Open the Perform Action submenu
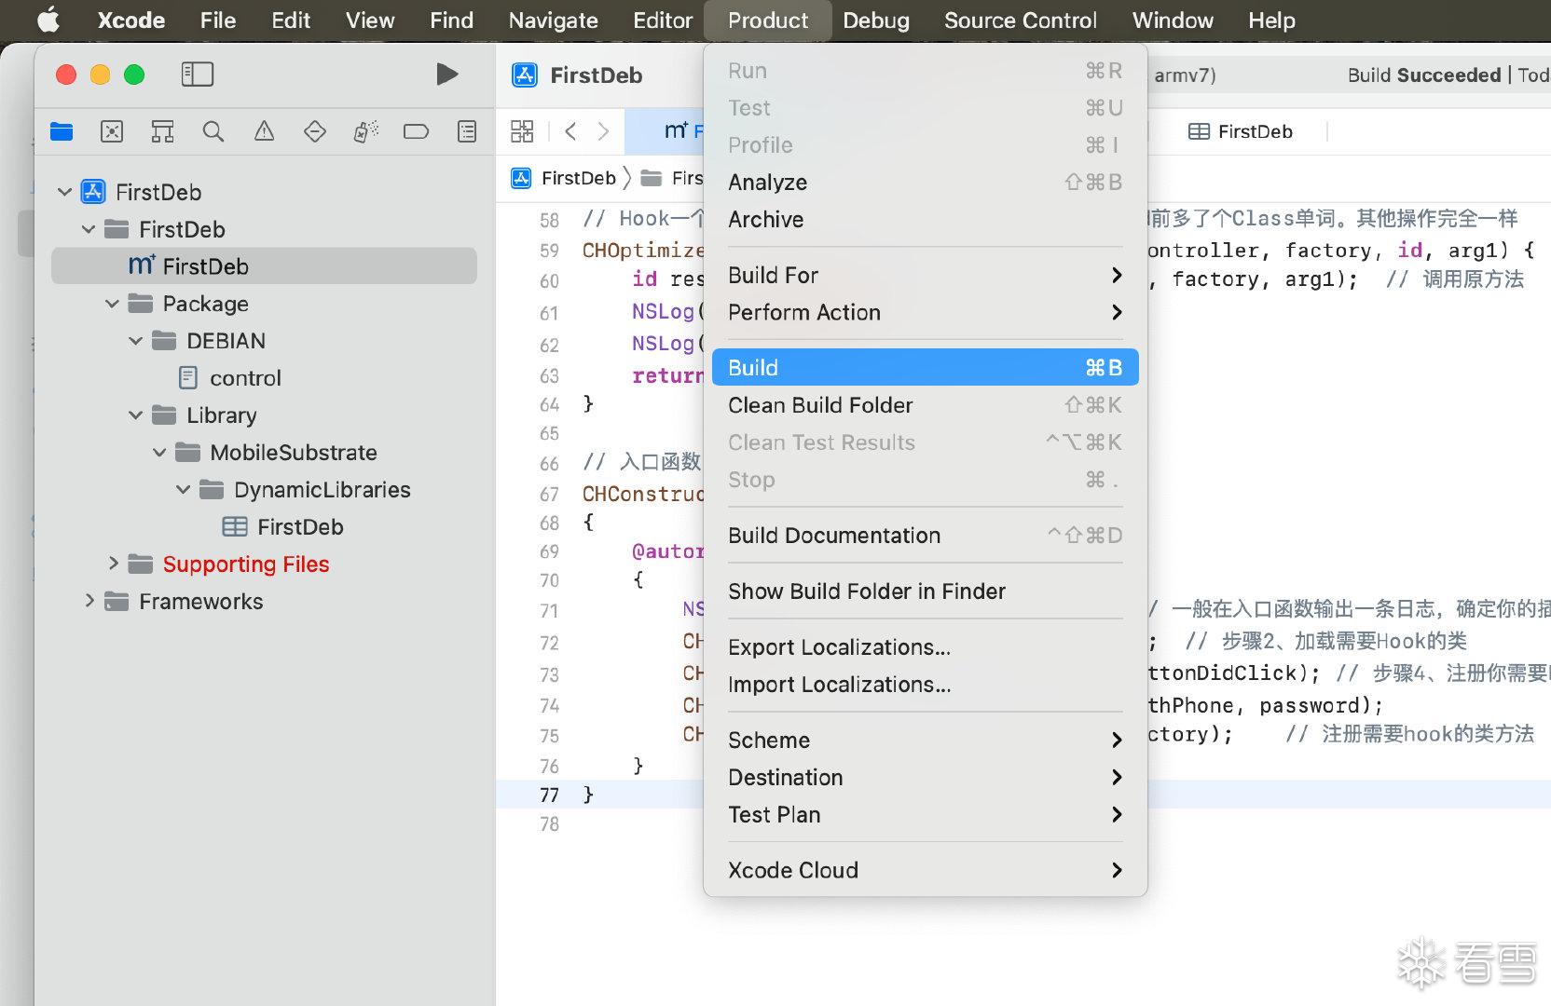Image resolution: width=1551 pixels, height=1006 pixels. click(x=925, y=312)
